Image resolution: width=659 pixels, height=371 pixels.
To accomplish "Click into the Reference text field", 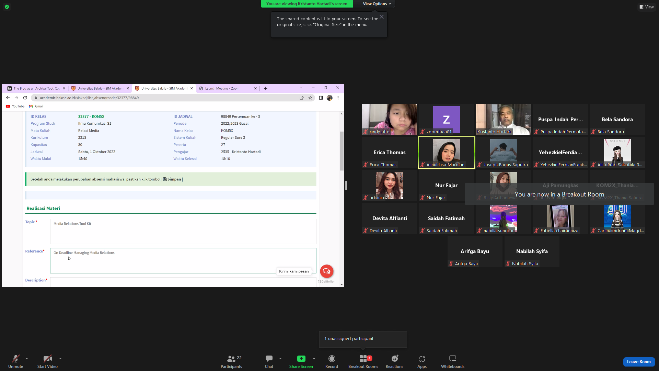I will pyautogui.click(x=183, y=261).
